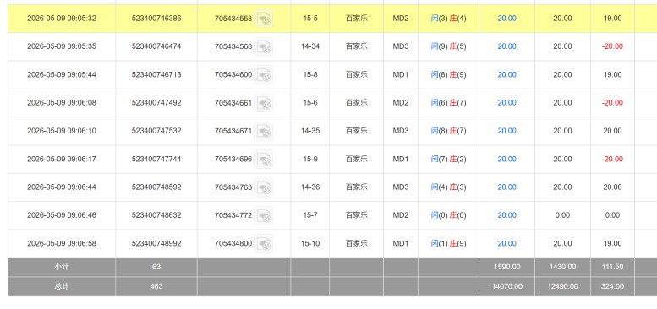
Task: Click blue 20.00 bet amount for order 523400748992
Action: point(506,243)
